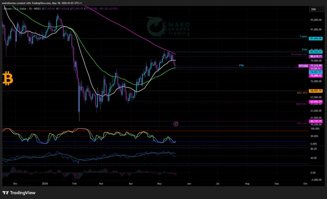This screenshot has height=199, width=327.
Task: Click the Y-open line label
Action: 303,36
